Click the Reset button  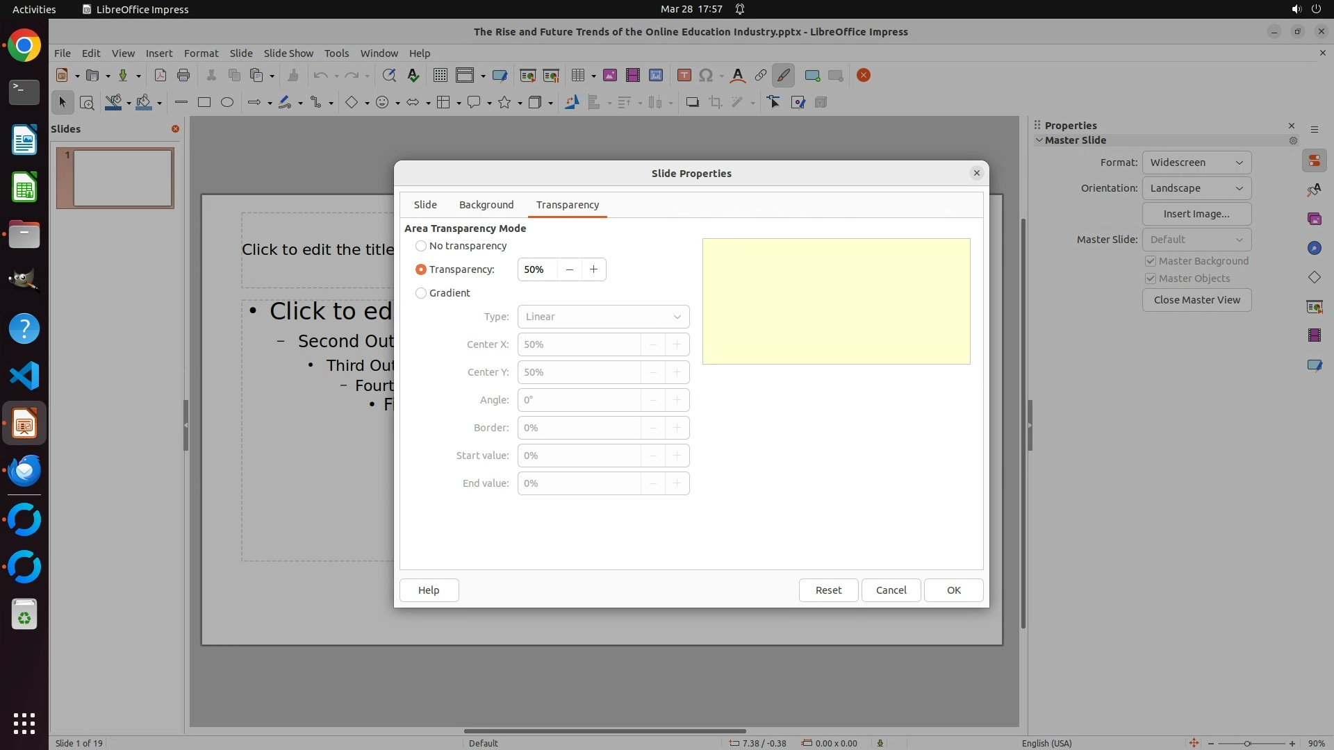[828, 590]
